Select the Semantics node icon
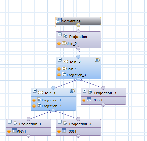 pyautogui.click(x=59, y=20)
